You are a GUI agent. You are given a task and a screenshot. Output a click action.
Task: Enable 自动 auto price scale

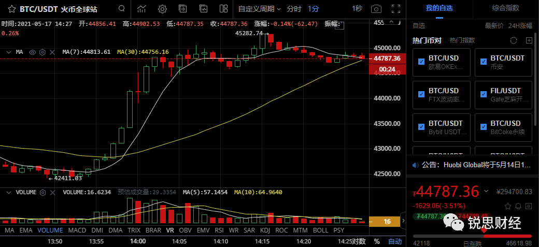click(394, 241)
